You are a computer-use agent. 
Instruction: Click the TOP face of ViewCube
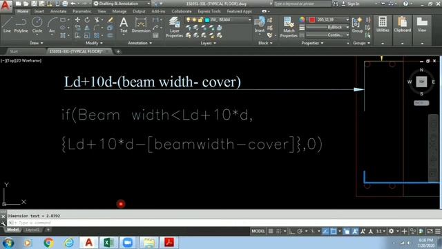pos(421,82)
